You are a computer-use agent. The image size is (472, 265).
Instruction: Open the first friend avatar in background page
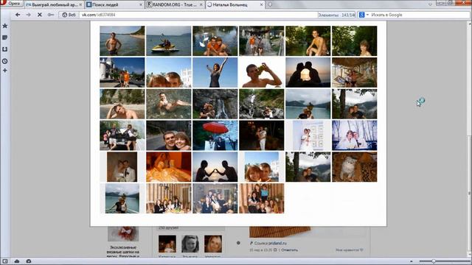[167, 244]
